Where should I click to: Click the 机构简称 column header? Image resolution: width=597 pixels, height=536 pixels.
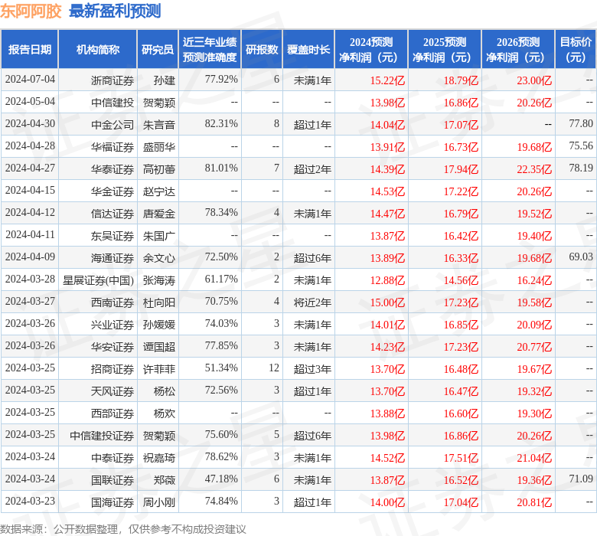coord(98,50)
